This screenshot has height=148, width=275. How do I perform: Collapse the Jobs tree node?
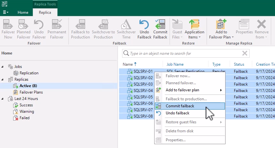click(3, 67)
